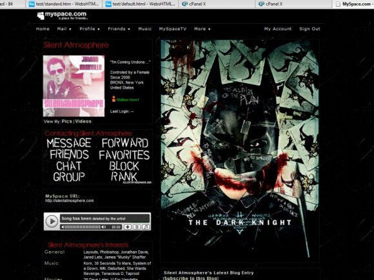
Task: Click the 'General' interests label
Action: (54, 252)
